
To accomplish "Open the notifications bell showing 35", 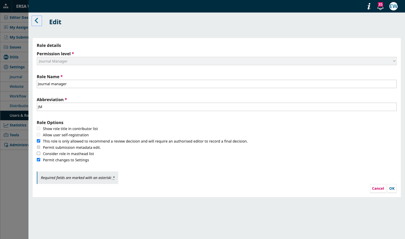I will 380,6.
